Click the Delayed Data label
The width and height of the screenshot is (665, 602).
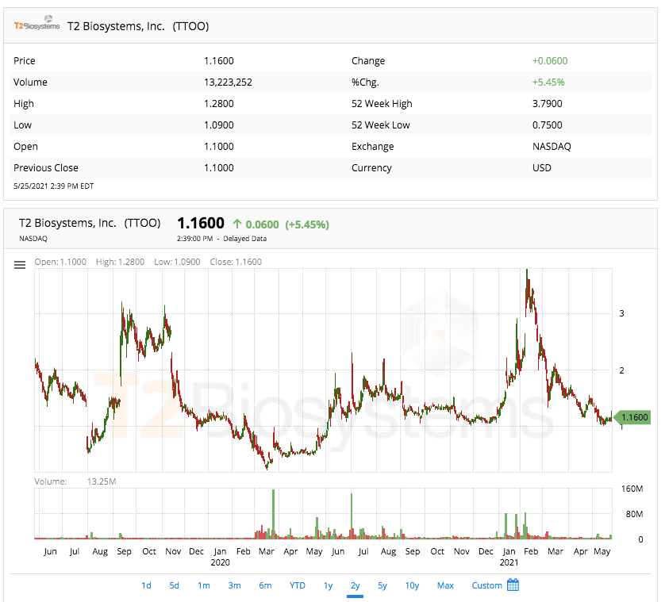pos(245,239)
